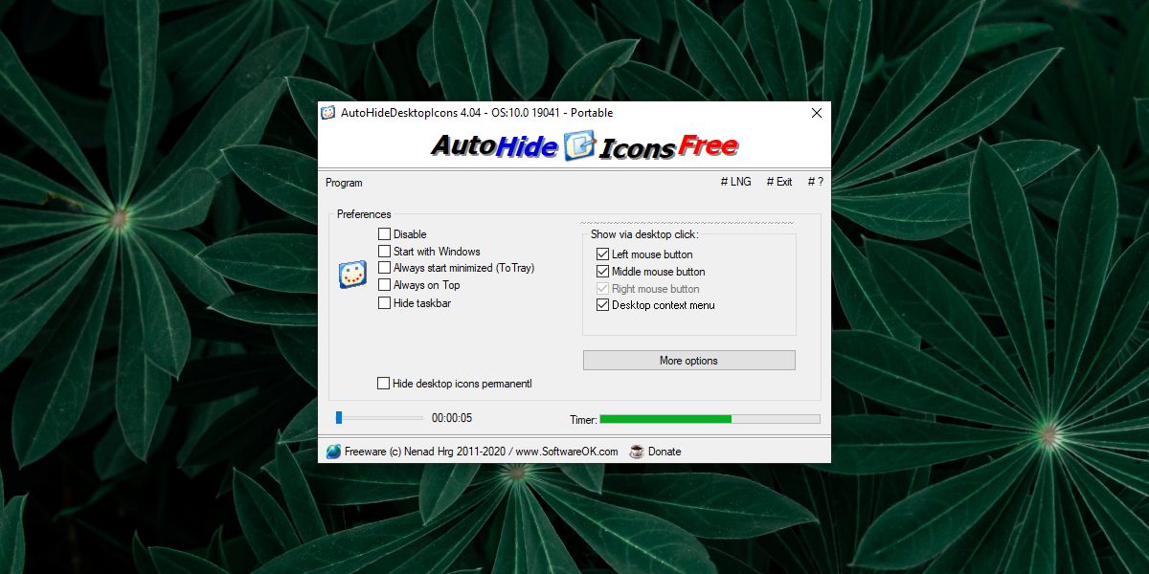This screenshot has height=574, width=1149.
Task: Click the small slider next to the timer display
Action: [x=338, y=417]
